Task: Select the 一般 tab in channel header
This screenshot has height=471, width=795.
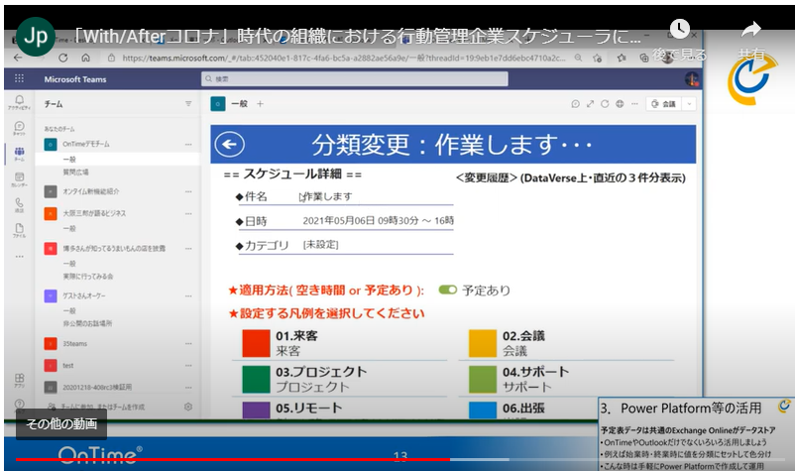Action: pyautogui.click(x=239, y=104)
